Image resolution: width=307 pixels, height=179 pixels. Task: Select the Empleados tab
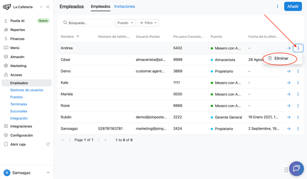100,6
